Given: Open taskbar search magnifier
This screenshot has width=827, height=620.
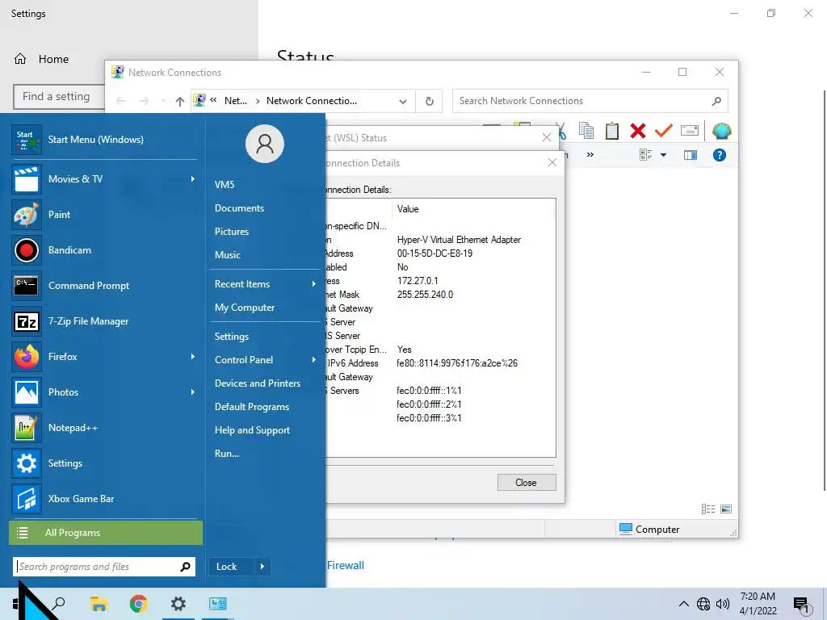Looking at the screenshot, I should [x=59, y=604].
